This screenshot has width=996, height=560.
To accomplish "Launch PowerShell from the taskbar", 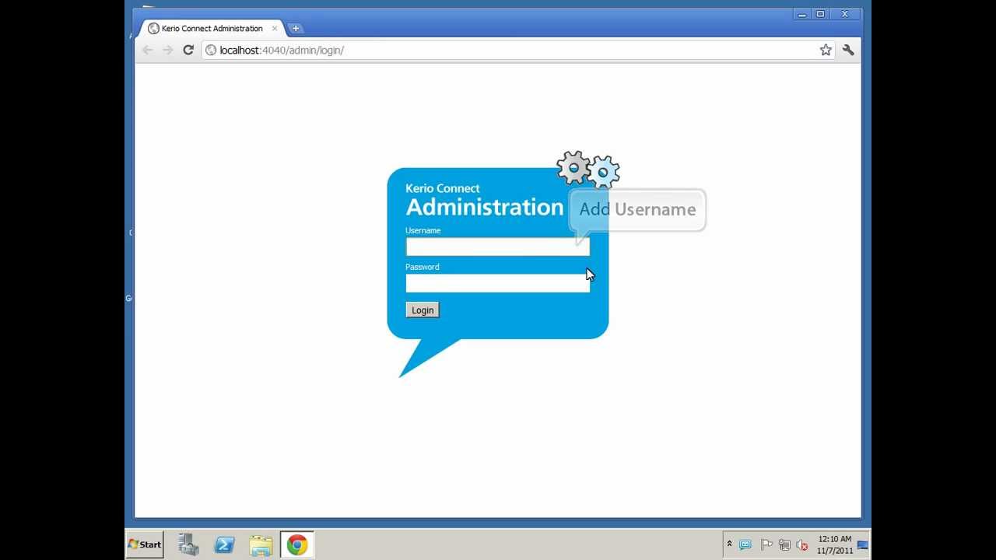I will [225, 544].
